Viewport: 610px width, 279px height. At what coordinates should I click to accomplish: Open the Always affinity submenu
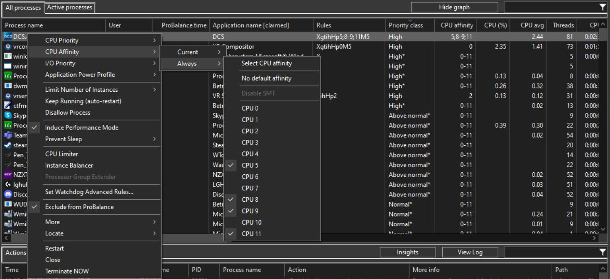192,64
